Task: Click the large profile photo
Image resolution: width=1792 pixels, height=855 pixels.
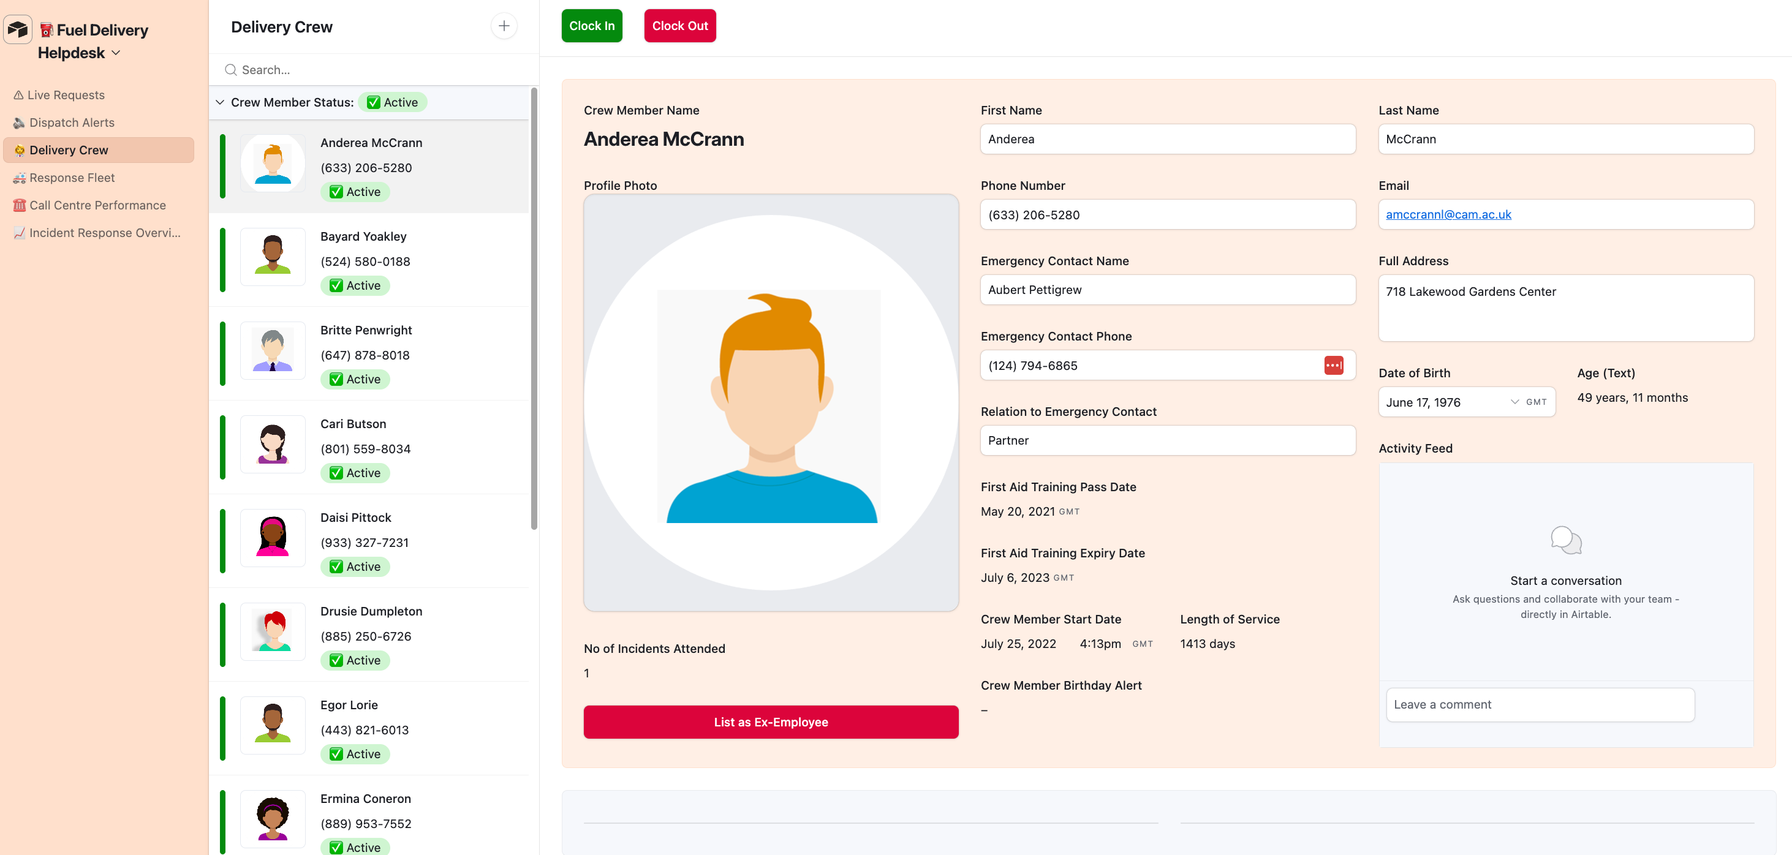Action: coord(771,403)
